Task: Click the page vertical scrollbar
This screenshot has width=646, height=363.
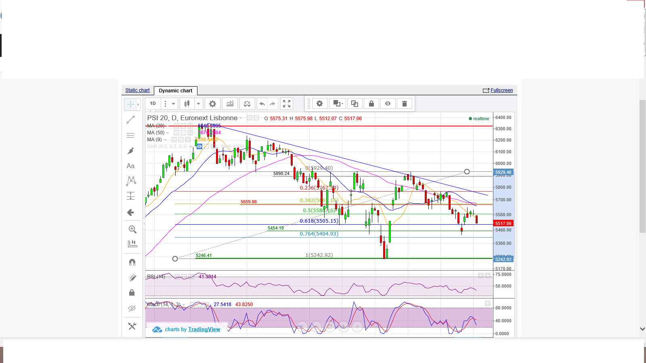Action: pyautogui.click(x=642, y=166)
